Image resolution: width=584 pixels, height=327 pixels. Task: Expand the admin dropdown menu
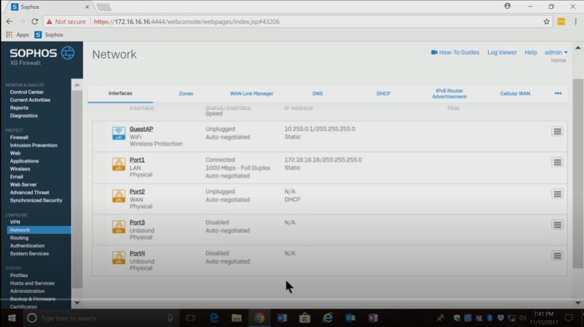pyautogui.click(x=556, y=53)
